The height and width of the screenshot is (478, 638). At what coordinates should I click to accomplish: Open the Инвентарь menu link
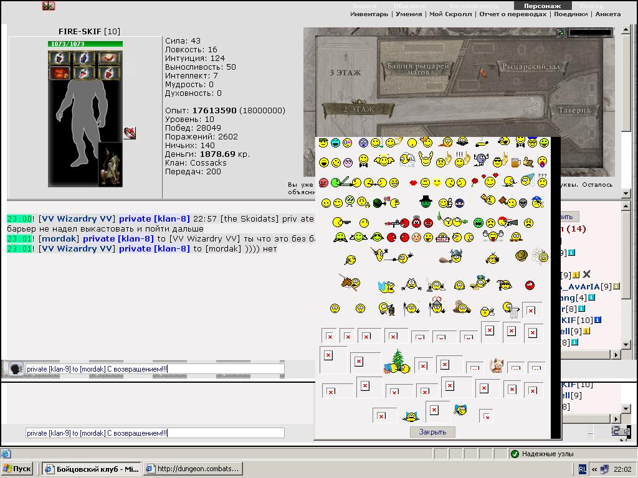(369, 14)
